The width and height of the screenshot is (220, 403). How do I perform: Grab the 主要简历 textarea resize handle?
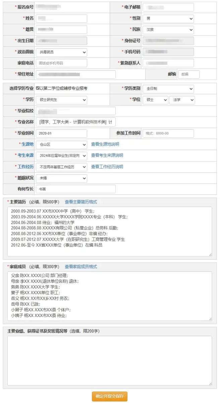210,255
